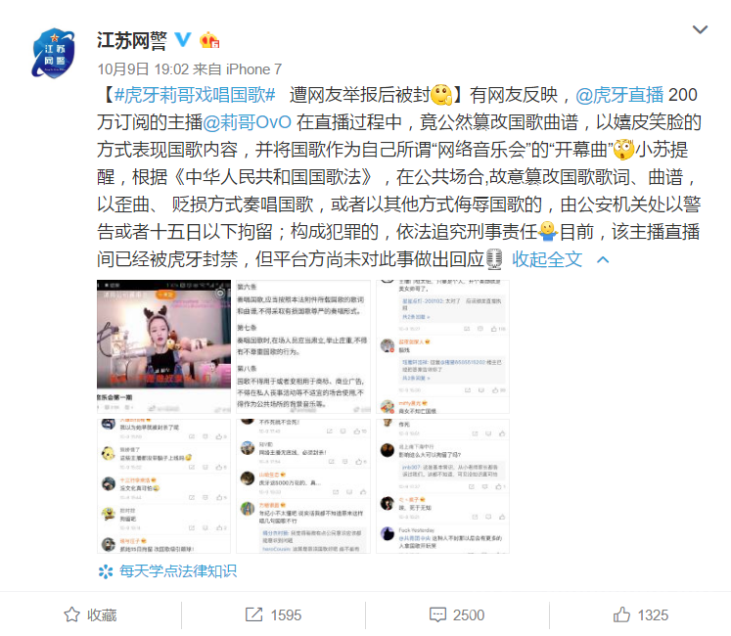The image size is (731, 636).
Task: Open the bottom-right comments screenshot thumbnail
Action: pos(442,486)
